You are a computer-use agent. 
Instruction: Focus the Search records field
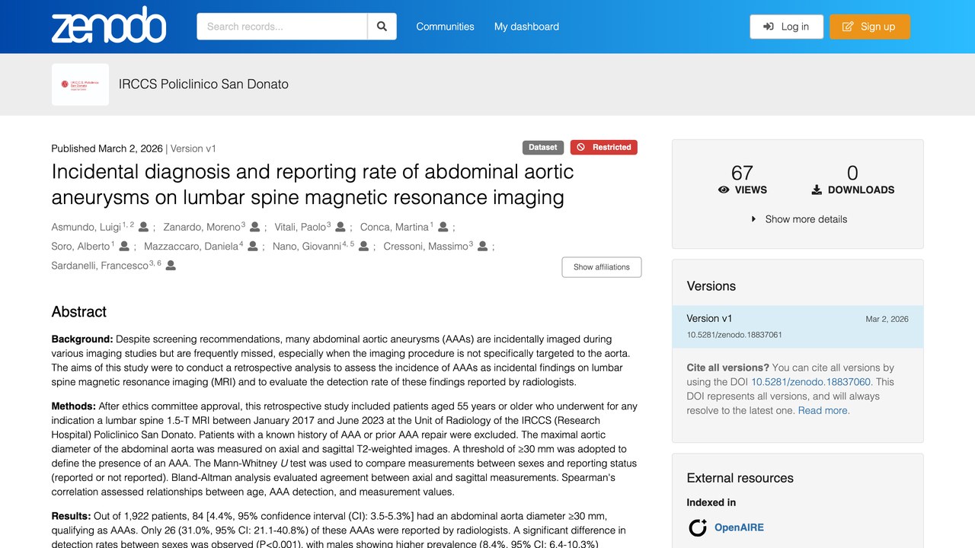(x=282, y=27)
